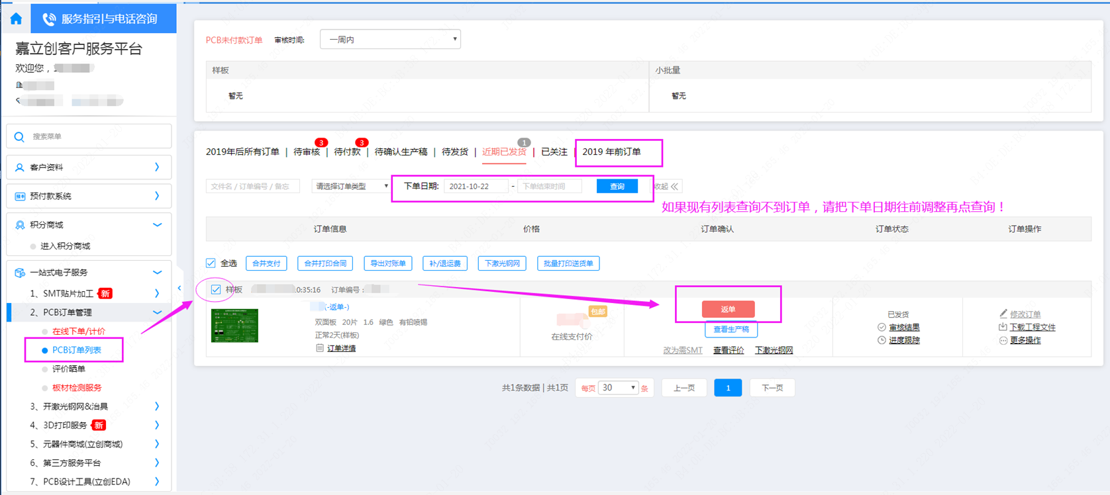Open the 请选择订单类型 dropdown

[x=351, y=187]
